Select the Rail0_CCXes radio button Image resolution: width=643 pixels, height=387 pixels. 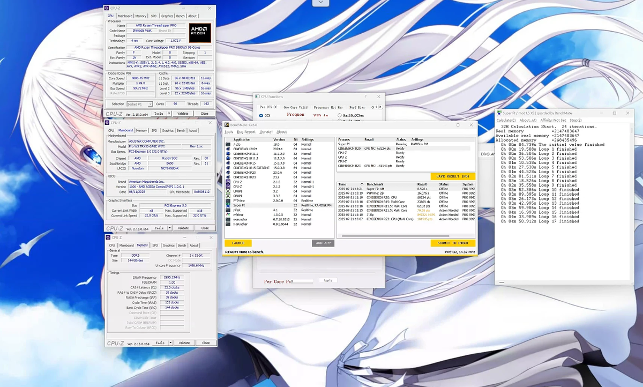340,115
